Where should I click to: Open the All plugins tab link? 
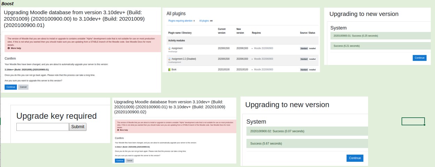(x=204, y=21)
